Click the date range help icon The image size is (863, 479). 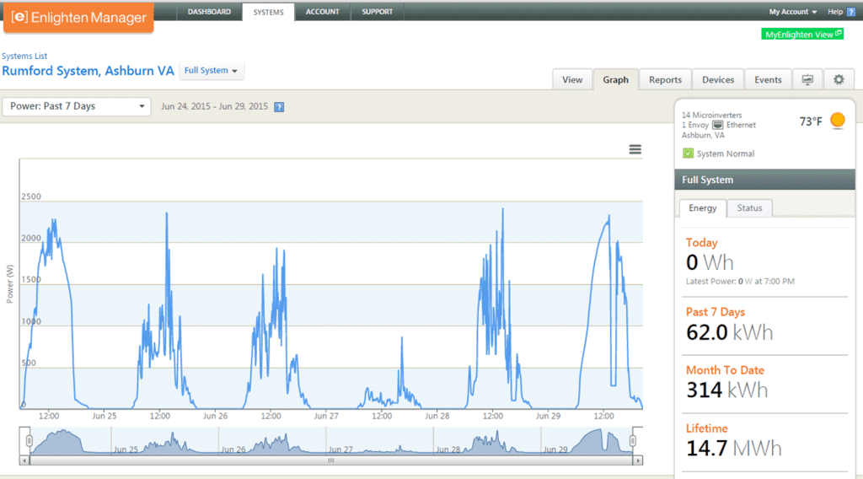pyautogui.click(x=279, y=107)
